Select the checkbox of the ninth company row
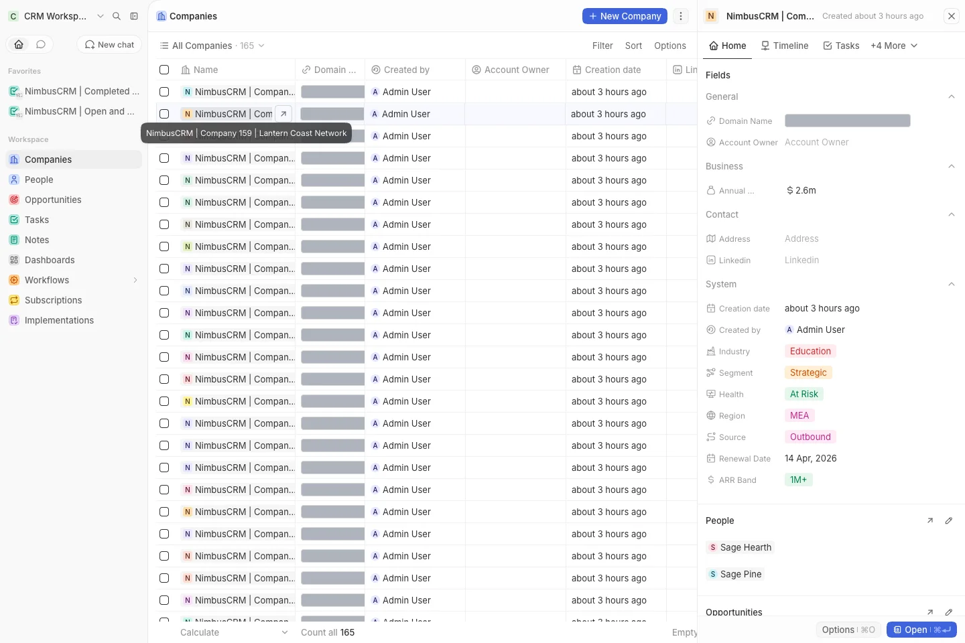This screenshot has height=643, width=965. (164, 269)
